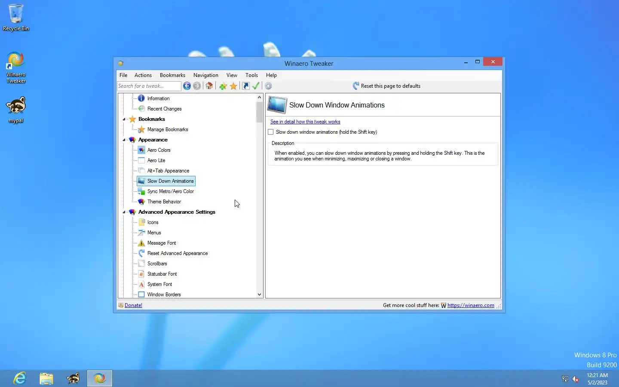This screenshot has height=387, width=619.
Task: Click the Information tree icon
Action: (141, 98)
